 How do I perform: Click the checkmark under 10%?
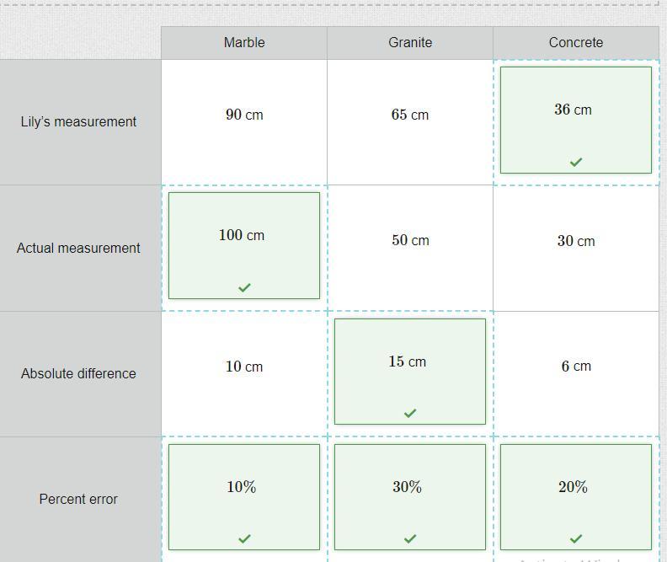coord(244,538)
